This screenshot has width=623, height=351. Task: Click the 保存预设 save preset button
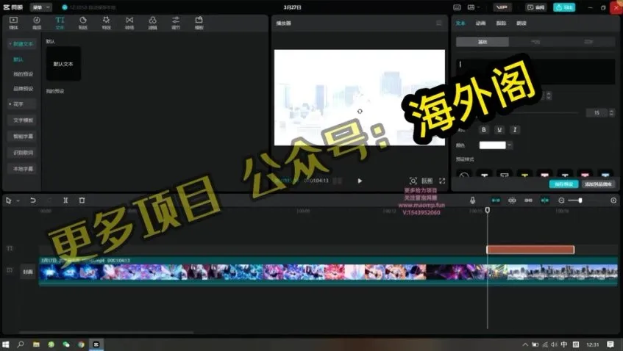563,184
